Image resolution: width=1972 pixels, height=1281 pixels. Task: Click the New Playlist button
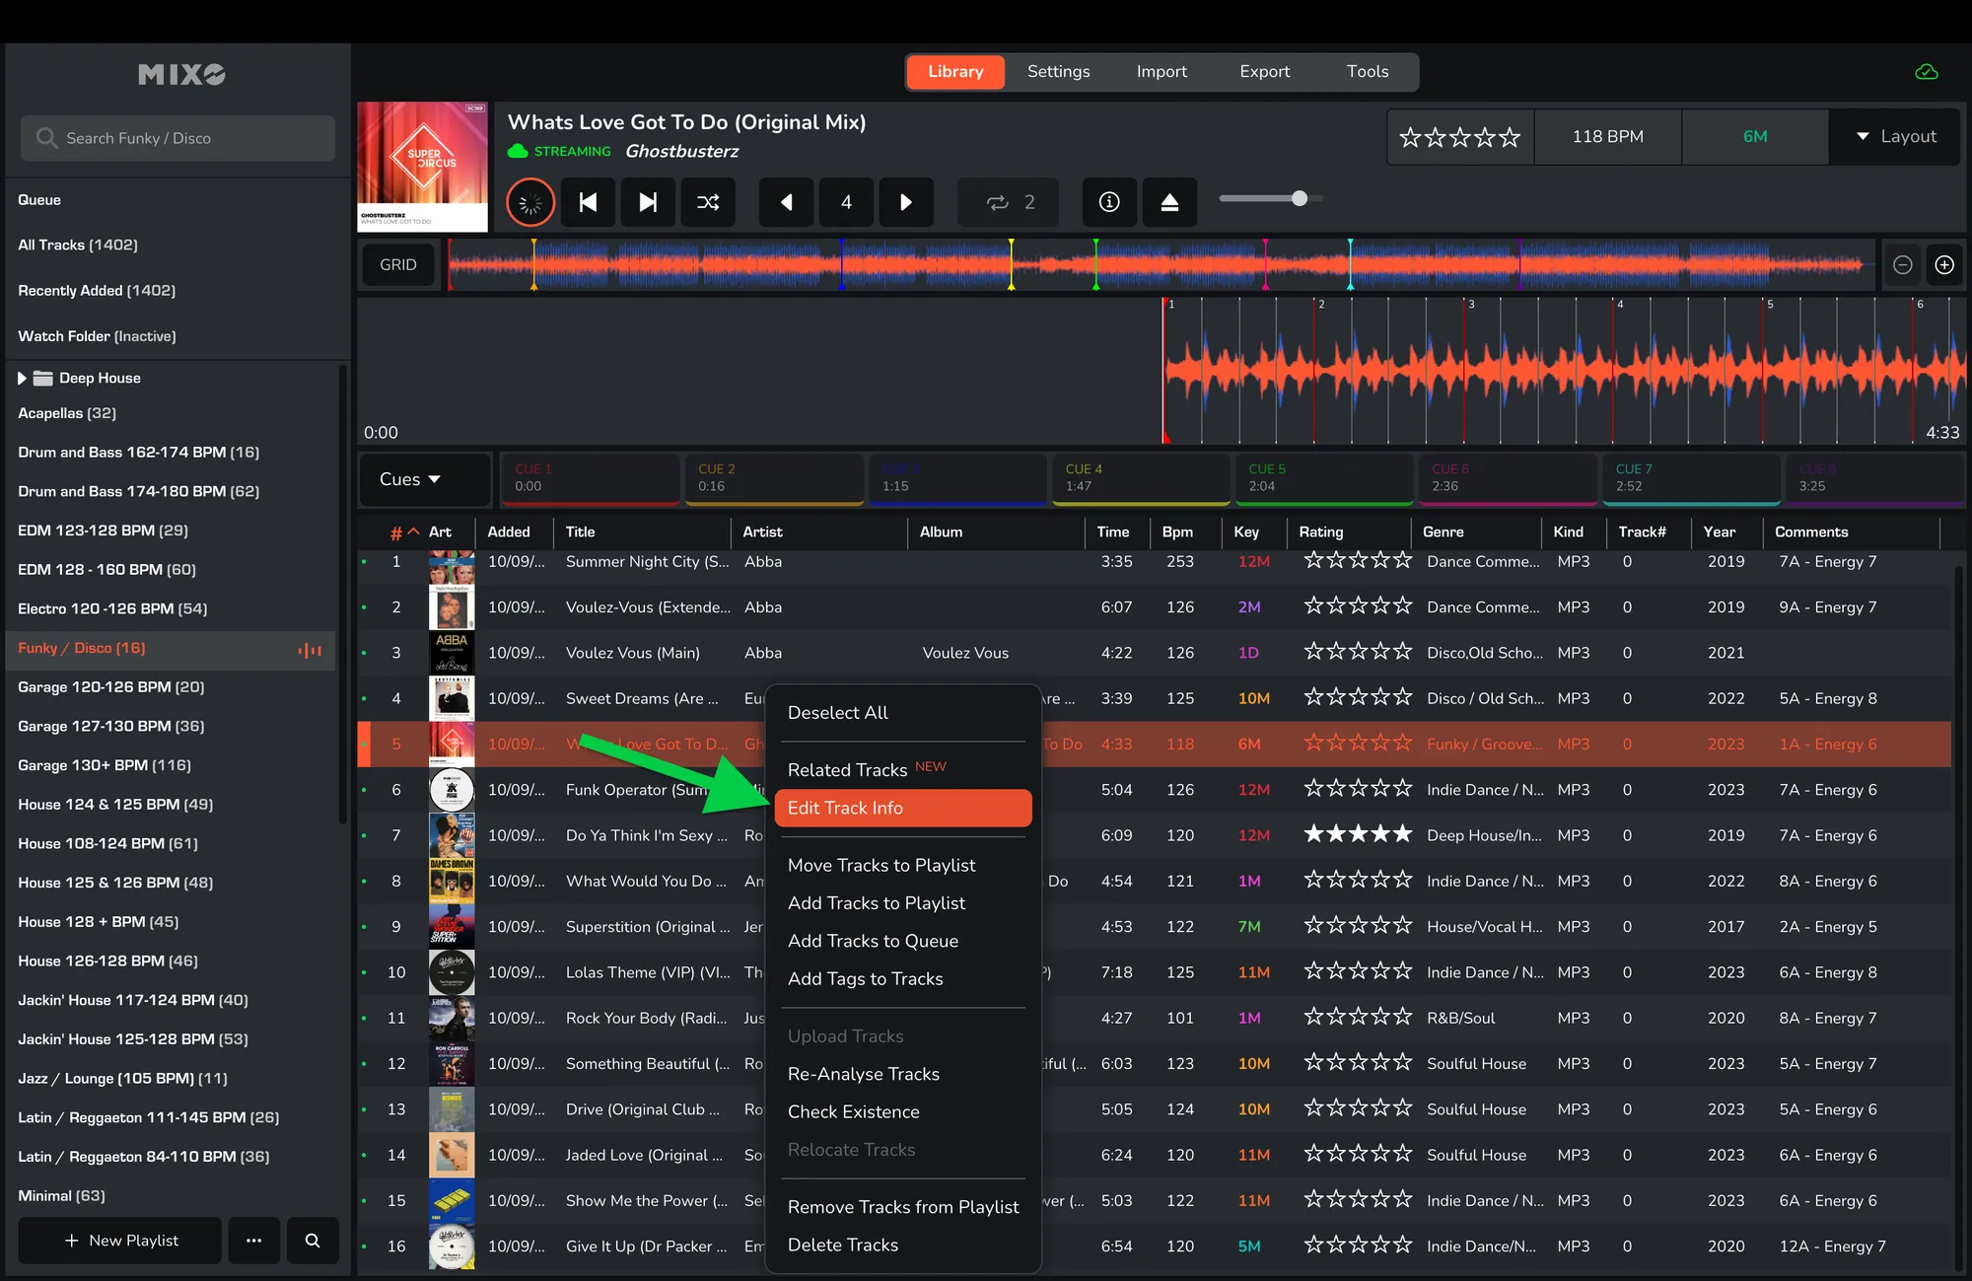pos(120,1240)
